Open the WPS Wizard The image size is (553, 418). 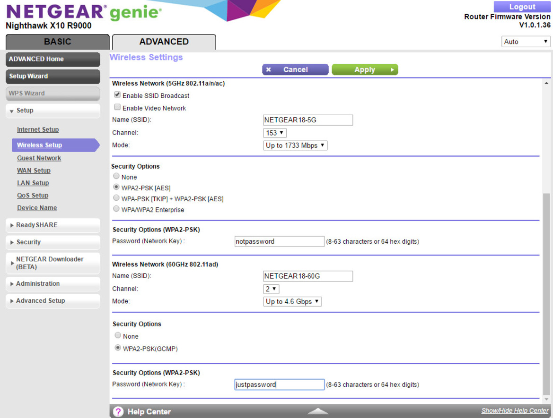[53, 94]
